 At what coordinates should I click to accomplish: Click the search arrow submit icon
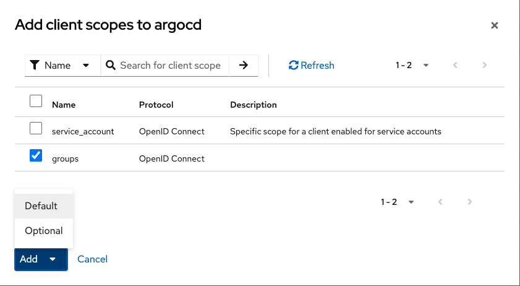point(244,65)
